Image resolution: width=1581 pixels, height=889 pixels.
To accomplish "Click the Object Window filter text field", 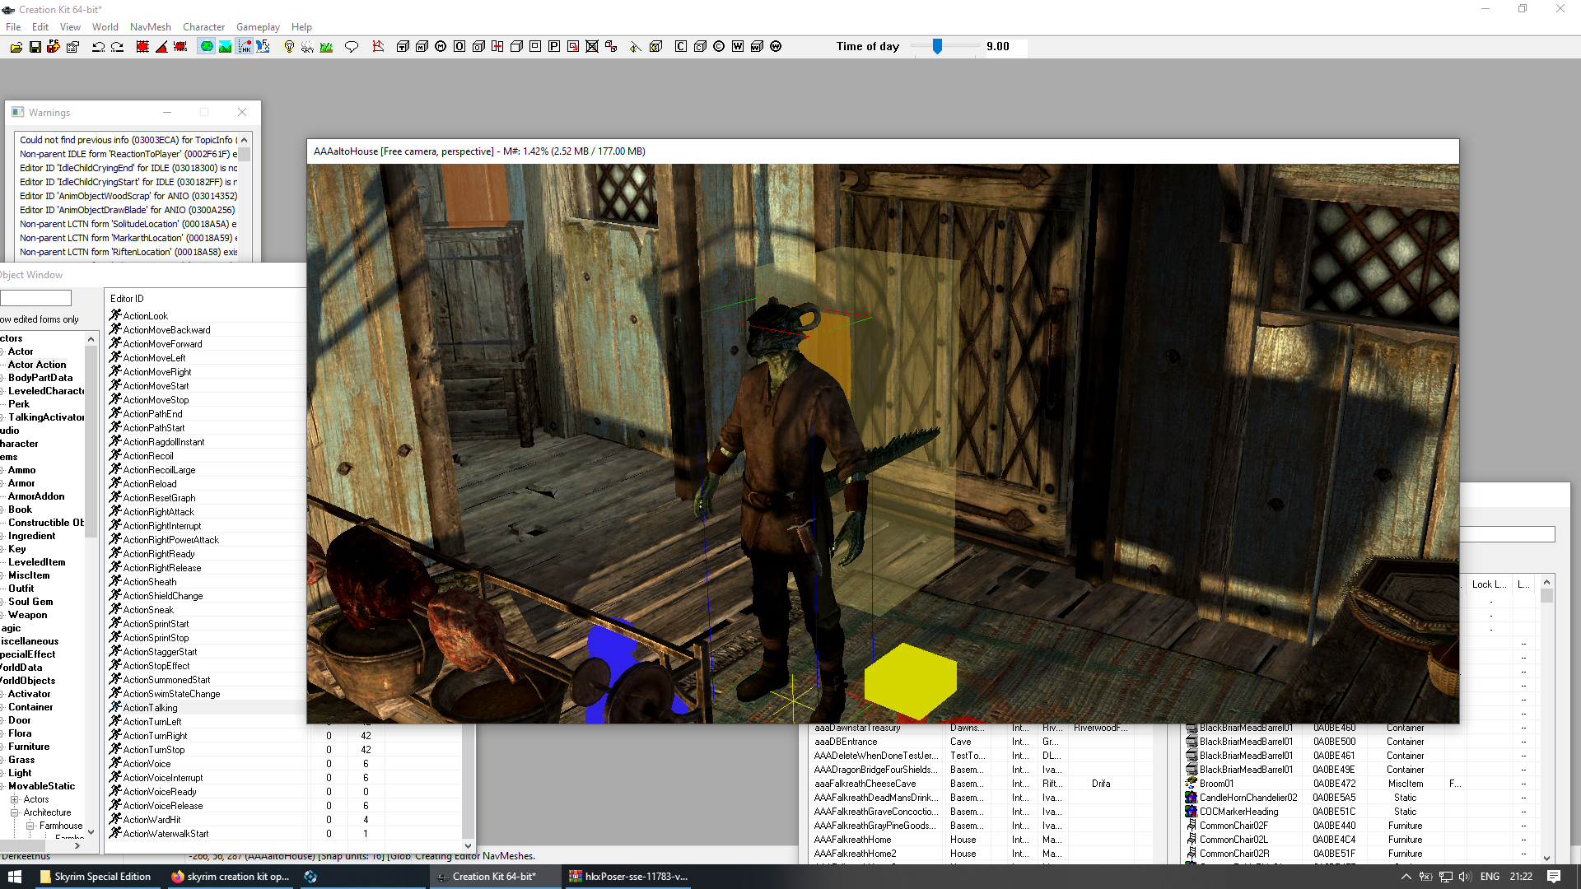I will (36, 298).
